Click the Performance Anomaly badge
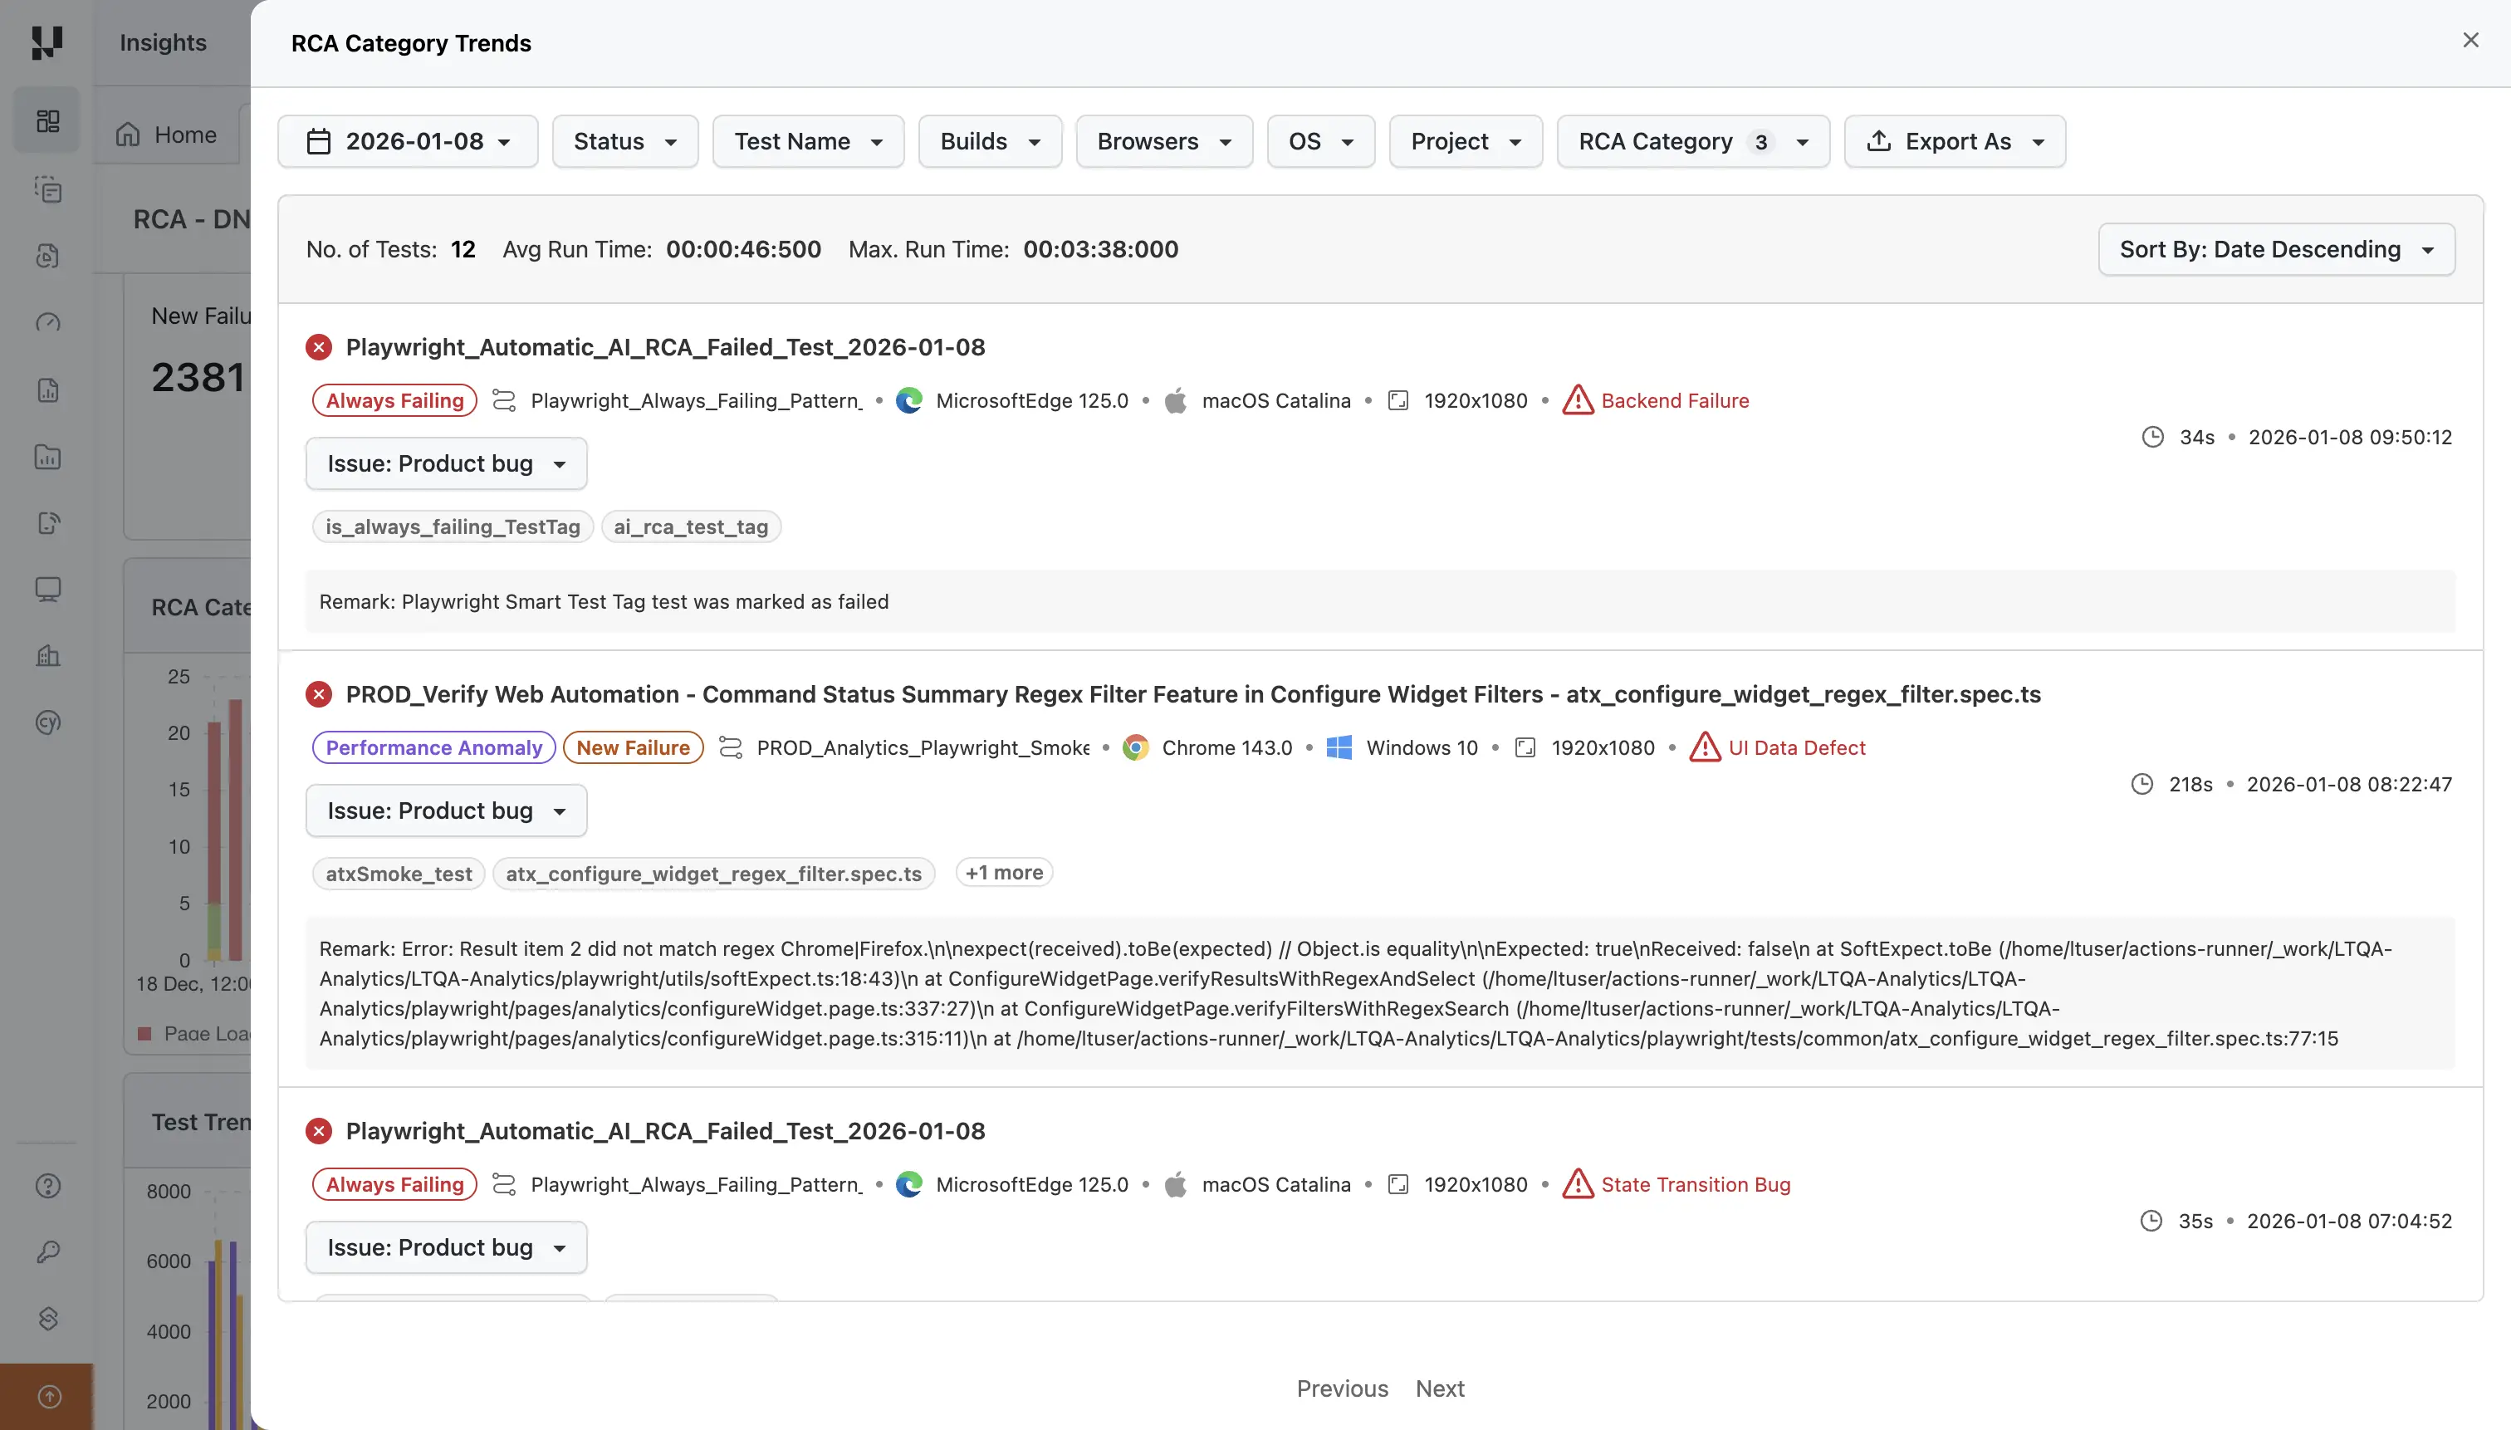The image size is (2511, 1430). tap(433, 747)
